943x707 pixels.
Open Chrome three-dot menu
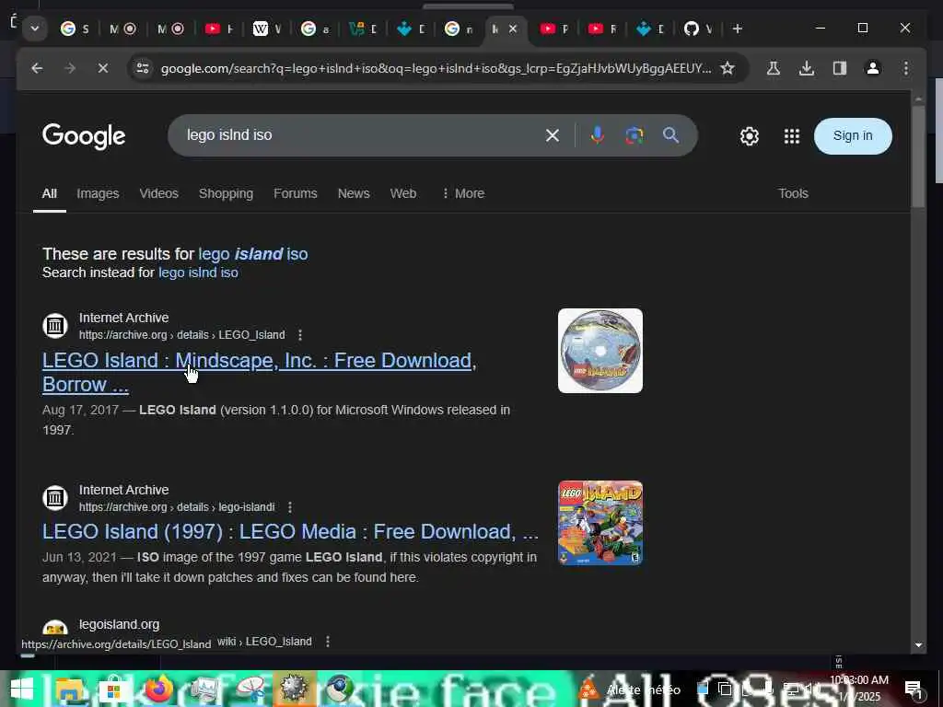(906, 68)
